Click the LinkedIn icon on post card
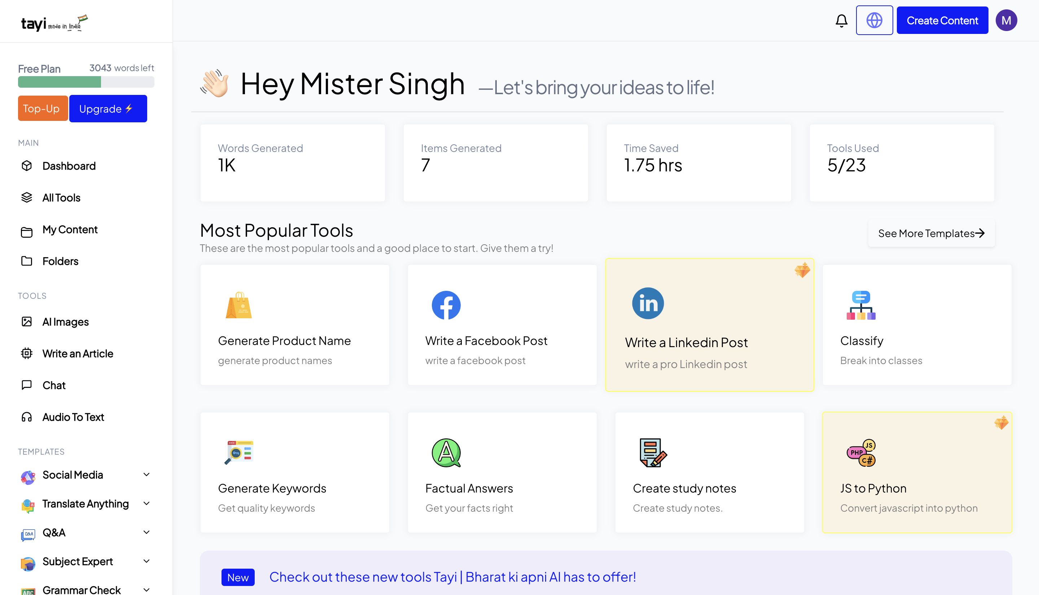 pyautogui.click(x=648, y=303)
